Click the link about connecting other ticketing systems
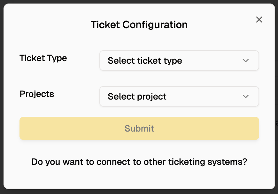The height and width of the screenshot is (194, 278). pos(139,162)
